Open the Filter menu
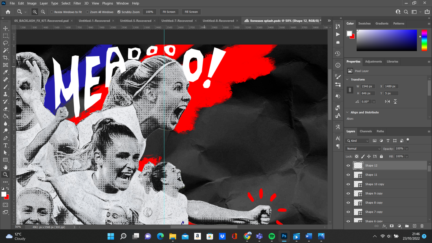Viewport: 432px width, 243px height. (x=77, y=3)
